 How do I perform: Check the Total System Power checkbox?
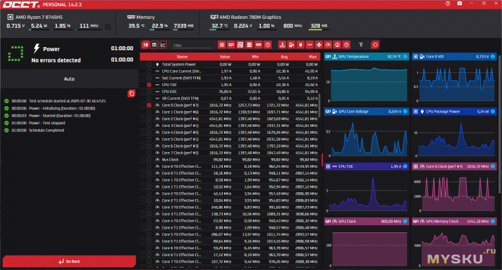click(149, 65)
